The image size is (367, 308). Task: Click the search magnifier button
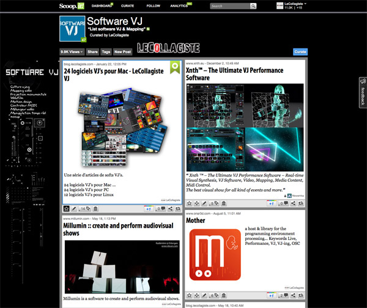(253, 6)
